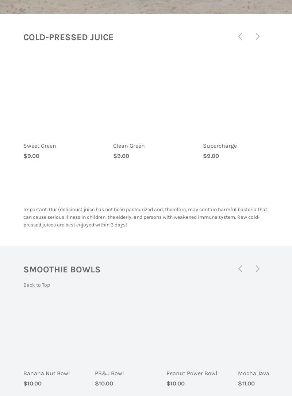Click the $11.00 price under Mocha Java
This screenshot has height=396, width=292.
246,384
